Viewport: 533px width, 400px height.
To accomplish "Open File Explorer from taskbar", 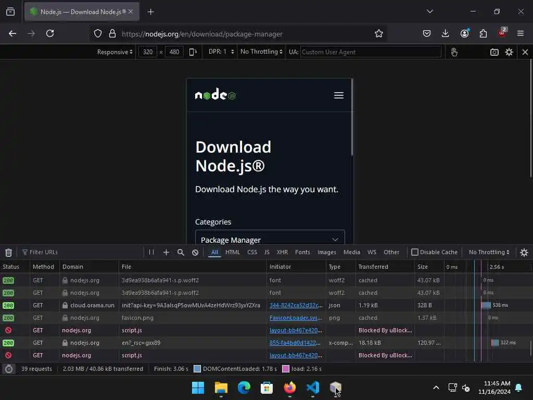I will tap(221, 387).
